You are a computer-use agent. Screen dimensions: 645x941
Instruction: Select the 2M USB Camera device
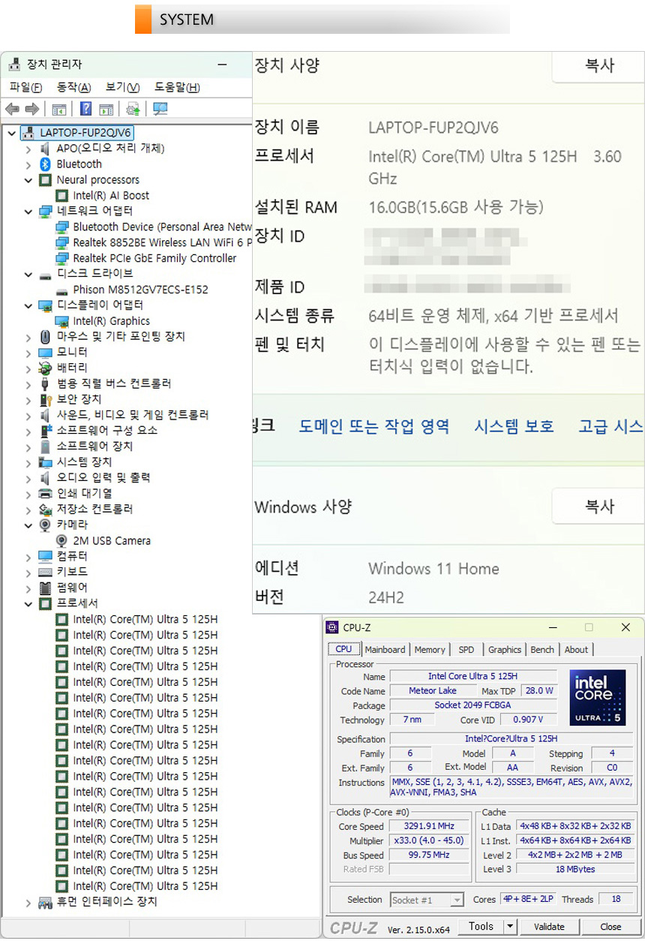tap(111, 541)
